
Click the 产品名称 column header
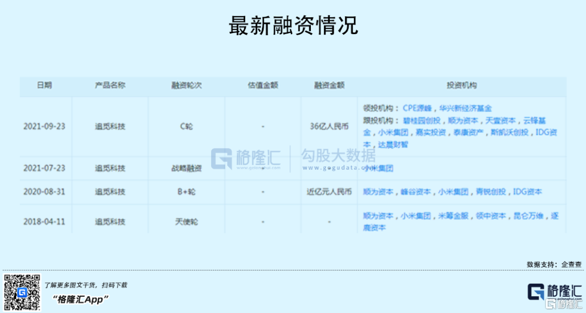(x=110, y=86)
